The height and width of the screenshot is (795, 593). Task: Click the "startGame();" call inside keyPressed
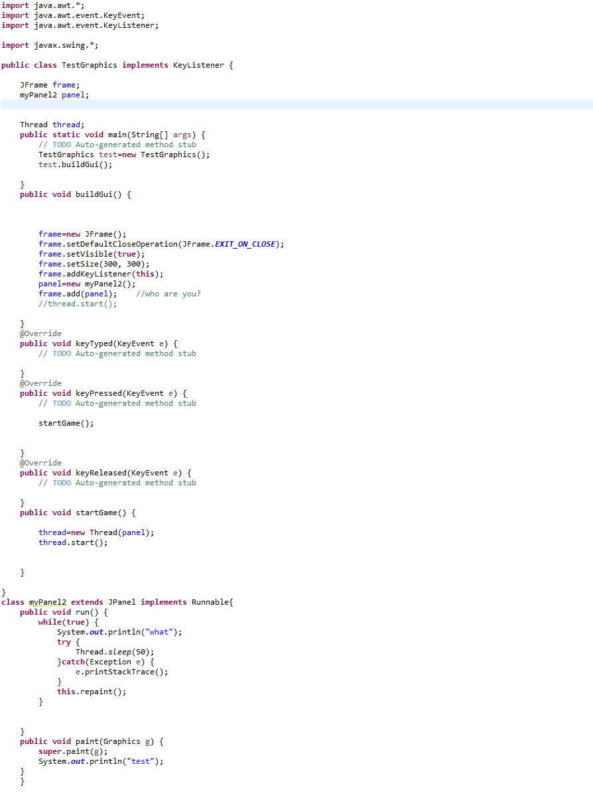66,423
